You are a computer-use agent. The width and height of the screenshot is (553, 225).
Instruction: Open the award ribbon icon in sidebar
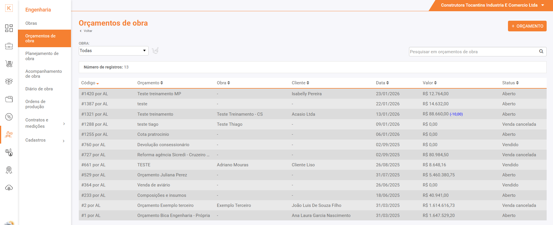tap(9, 170)
